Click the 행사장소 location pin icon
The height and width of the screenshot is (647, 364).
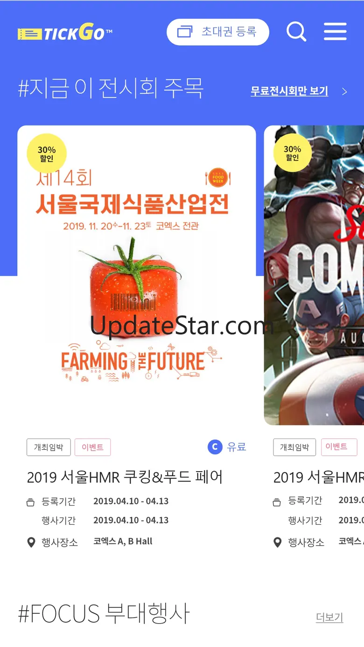click(x=31, y=542)
